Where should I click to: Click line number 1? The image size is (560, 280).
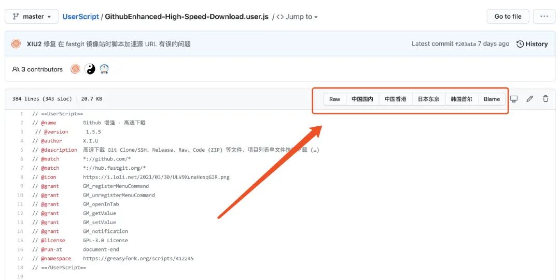(x=21, y=114)
